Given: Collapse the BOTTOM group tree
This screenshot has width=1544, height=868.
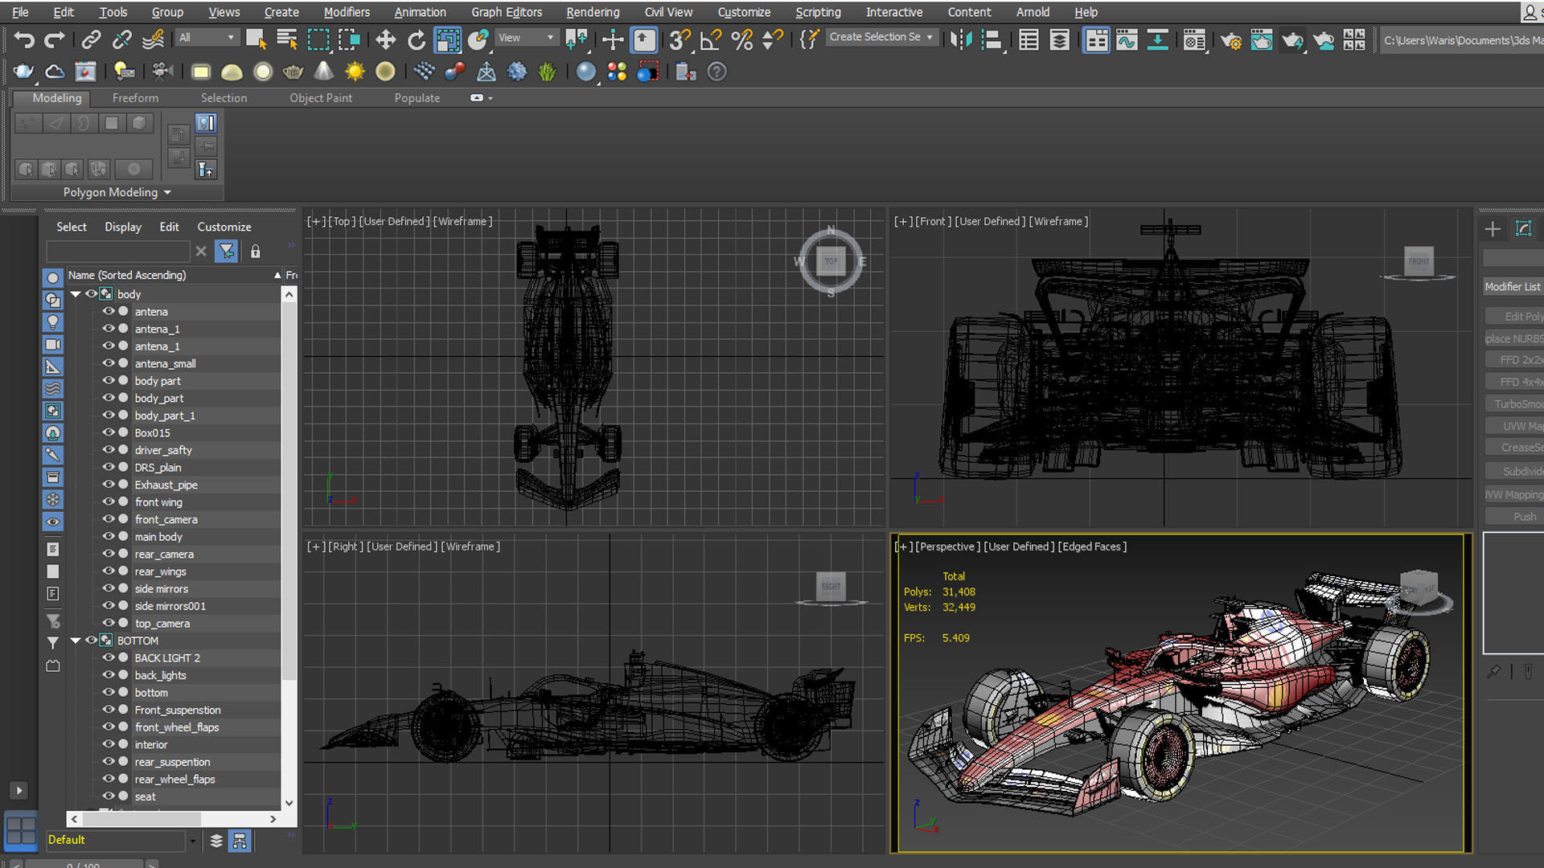Looking at the screenshot, I should pos(76,641).
